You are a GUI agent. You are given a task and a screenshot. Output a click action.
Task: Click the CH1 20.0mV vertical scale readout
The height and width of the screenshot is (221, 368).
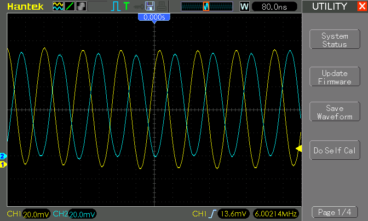(x=36, y=214)
